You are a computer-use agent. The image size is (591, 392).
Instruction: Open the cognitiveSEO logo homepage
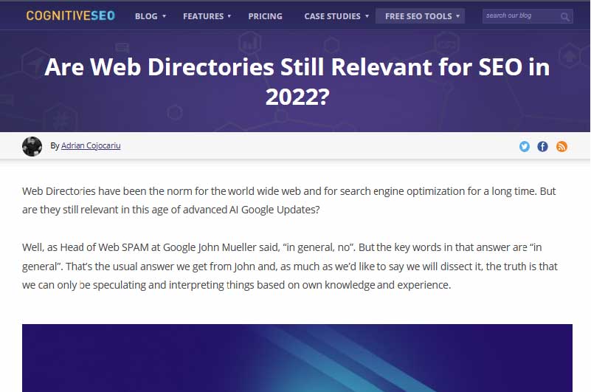click(71, 16)
